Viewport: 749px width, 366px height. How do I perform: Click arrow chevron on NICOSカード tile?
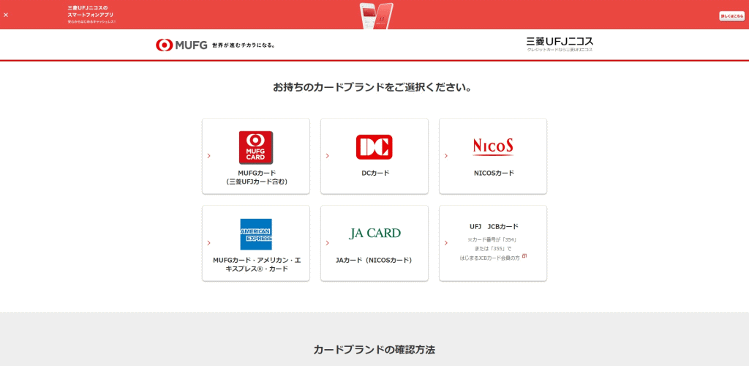(445, 156)
